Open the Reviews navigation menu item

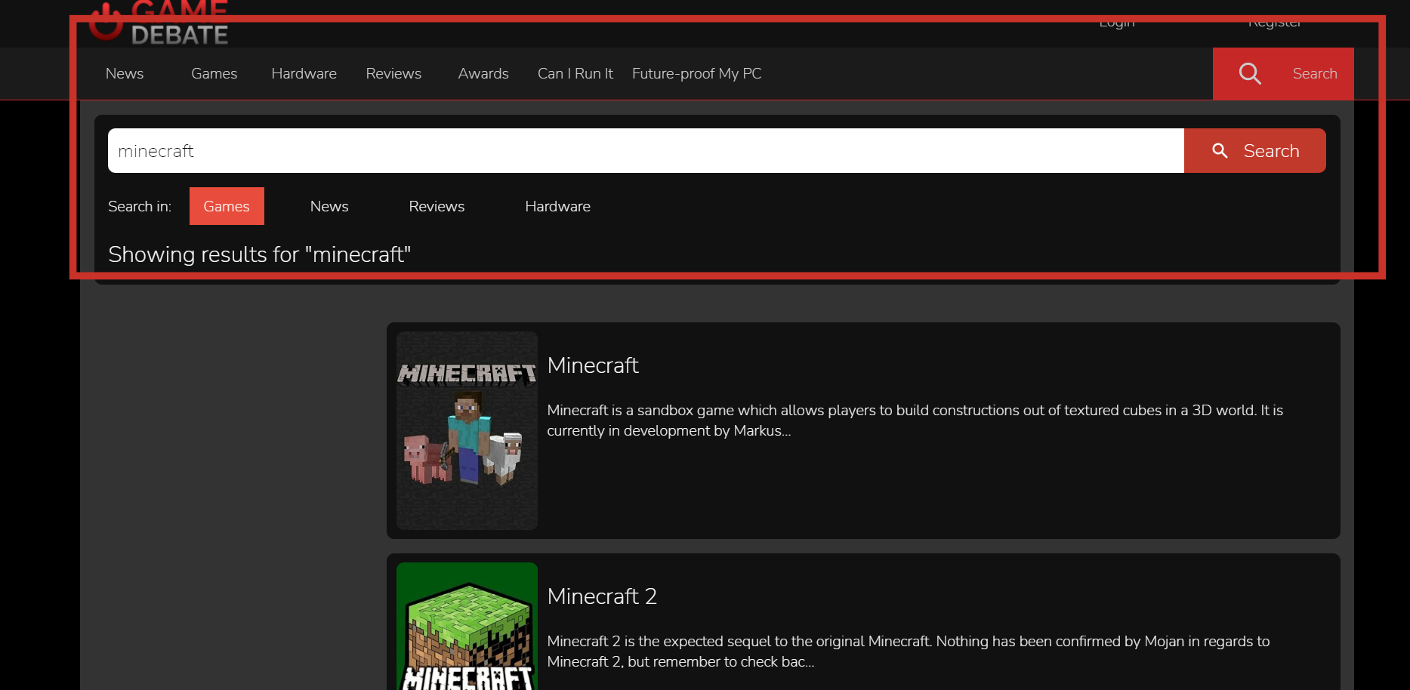point(393,73)
